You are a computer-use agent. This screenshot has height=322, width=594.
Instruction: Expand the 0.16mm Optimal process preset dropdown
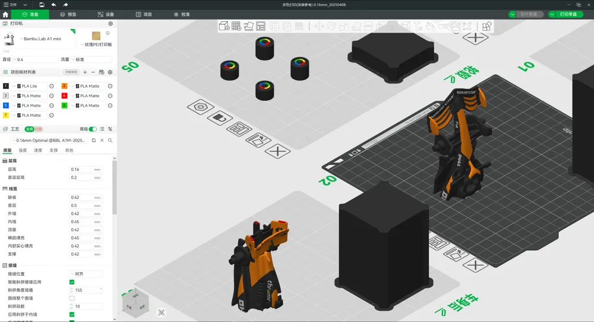[50, 141]
